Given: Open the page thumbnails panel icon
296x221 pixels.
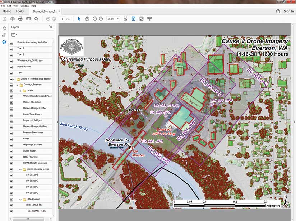Looking at the screenshot, I should pyautogui.click(x=4, y=28).
